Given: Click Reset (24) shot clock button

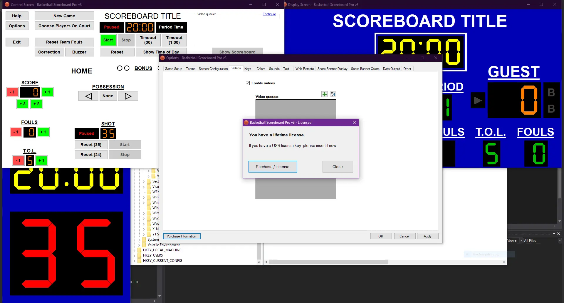Looking at the screenshot, I should coord(91,155).
